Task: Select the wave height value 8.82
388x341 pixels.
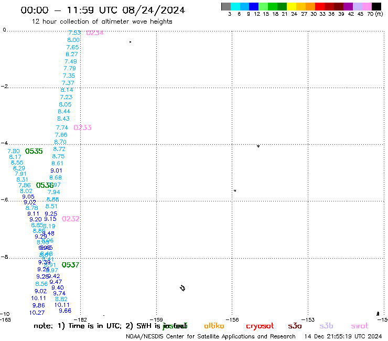Action: pos(61,299)
